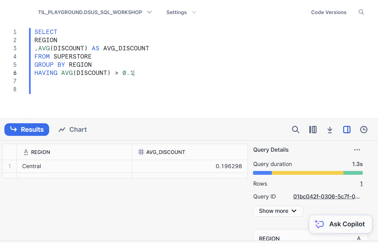The image size is (378, 243).
Task: Switch to the Results tab
Action: coord(27,130)
